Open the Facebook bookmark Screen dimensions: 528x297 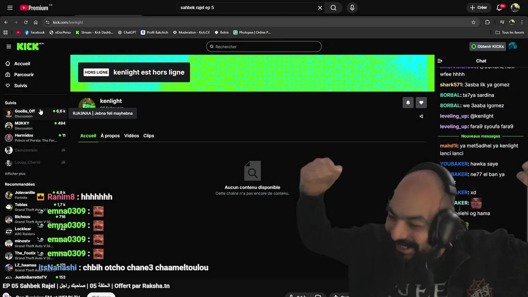[35, 32]
